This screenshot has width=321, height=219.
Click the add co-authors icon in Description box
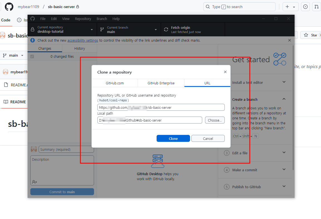34,182
